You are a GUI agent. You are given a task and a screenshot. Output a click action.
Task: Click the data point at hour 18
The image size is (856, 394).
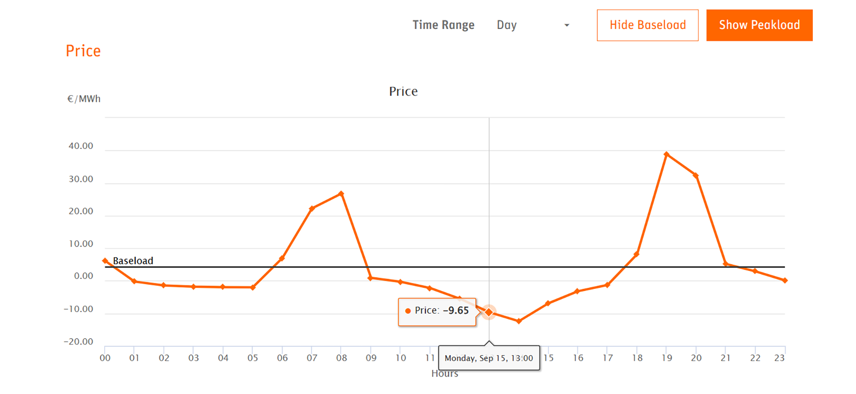[637, 254]
